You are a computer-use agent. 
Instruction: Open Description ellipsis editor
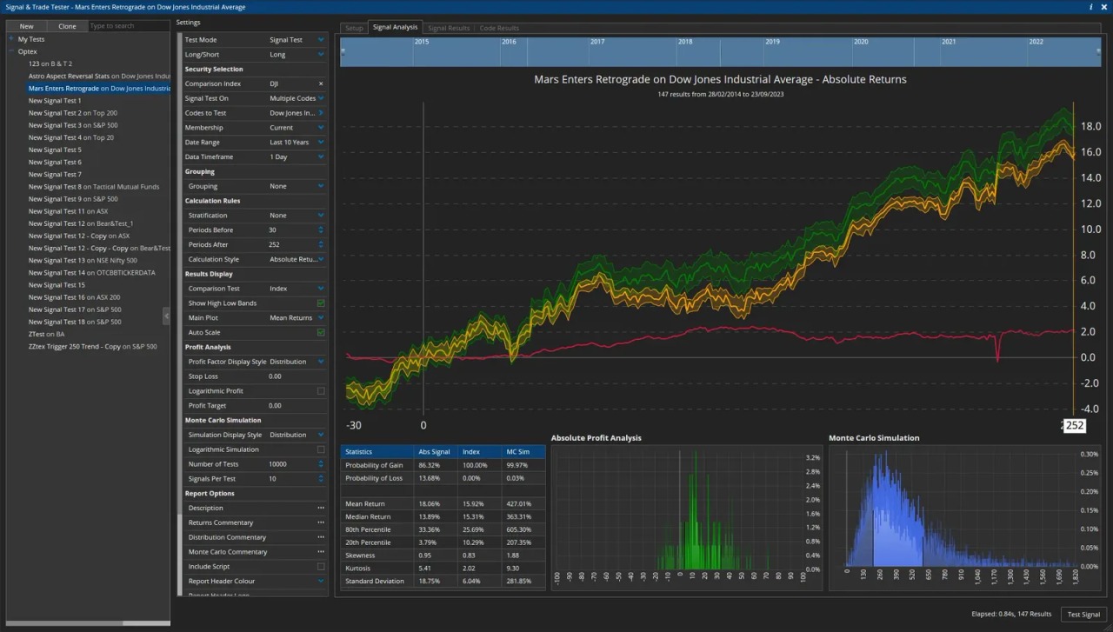pyautogui.click(x=320, y=508)
